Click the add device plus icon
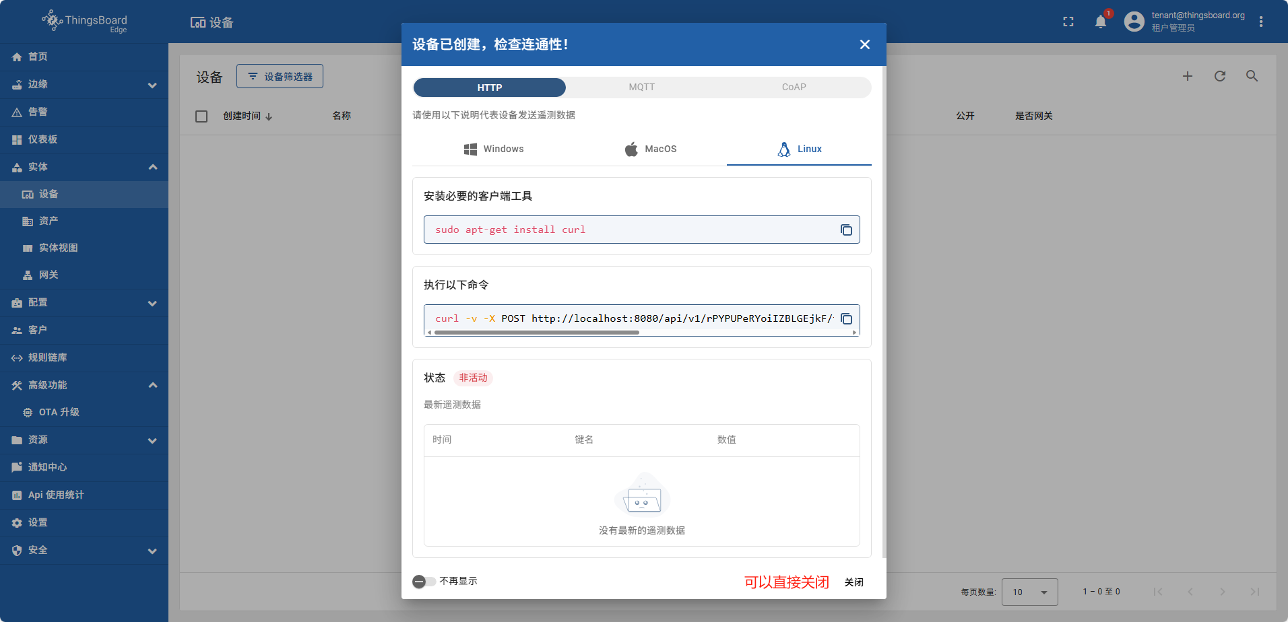 (1187, 77)
